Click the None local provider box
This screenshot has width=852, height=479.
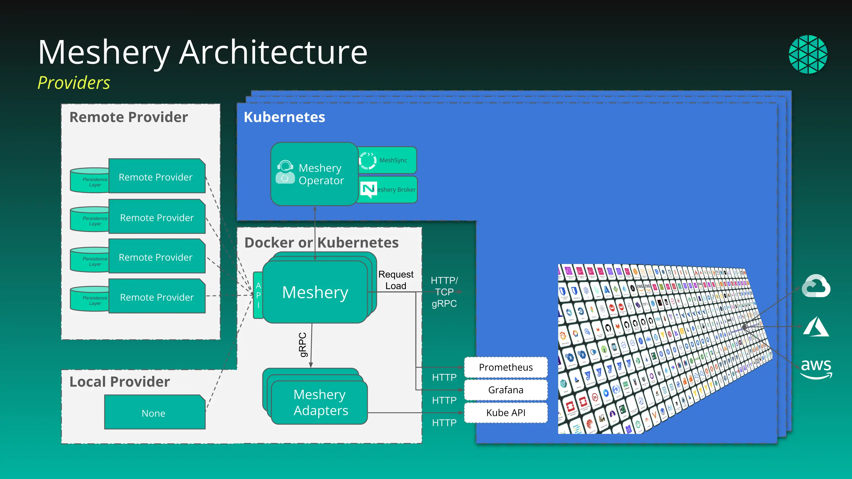point(154,413)
